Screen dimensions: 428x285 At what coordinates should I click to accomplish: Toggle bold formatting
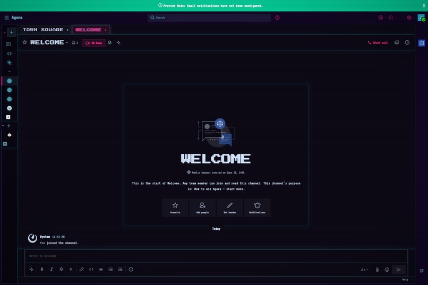coord(42,270)
